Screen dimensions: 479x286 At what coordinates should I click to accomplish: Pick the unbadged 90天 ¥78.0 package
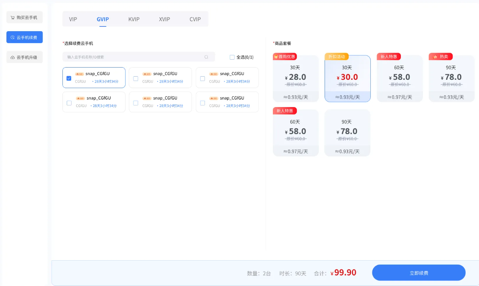click(348, 133)
